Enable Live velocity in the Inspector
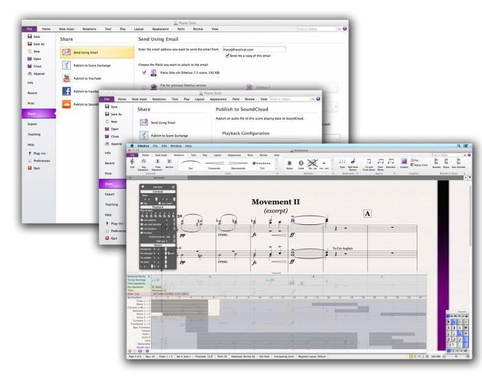 142,220
